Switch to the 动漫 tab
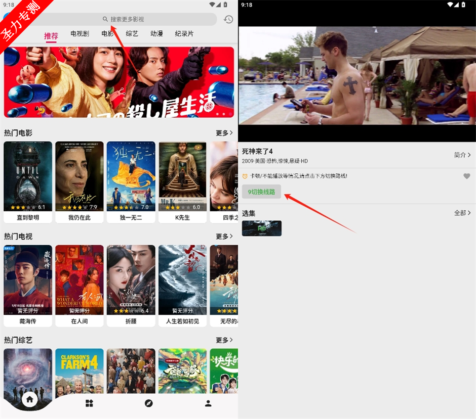 point(156,34)
